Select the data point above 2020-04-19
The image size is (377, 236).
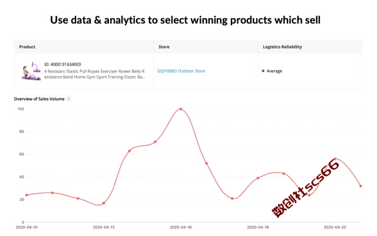click(x=258, y=178)
